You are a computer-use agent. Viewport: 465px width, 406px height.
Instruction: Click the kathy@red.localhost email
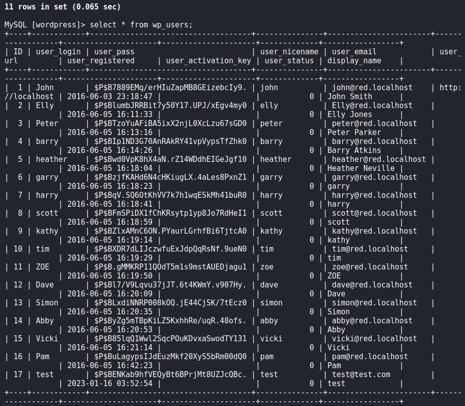(374, 231)
